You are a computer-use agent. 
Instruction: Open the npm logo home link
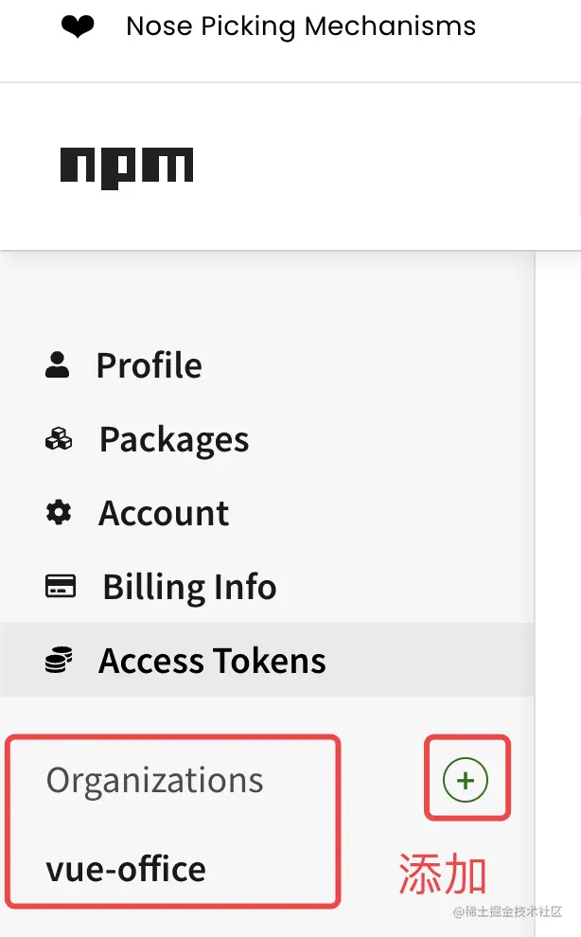tap(127, 168)
